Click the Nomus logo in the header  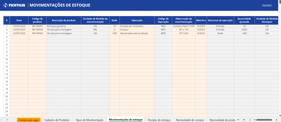tap(14, 5)
